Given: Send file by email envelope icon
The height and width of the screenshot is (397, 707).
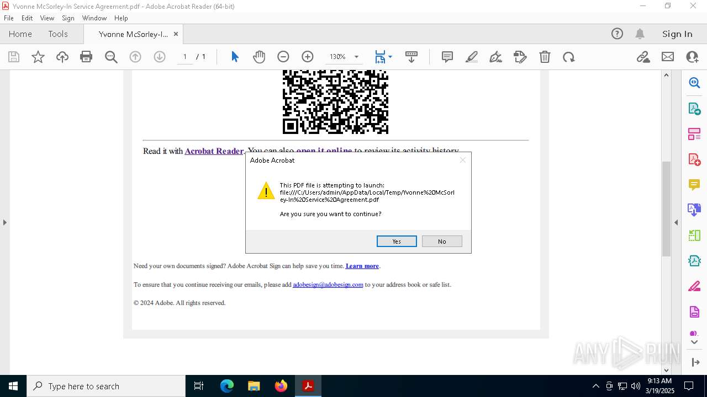Looking at the screenshot, I should click(668, 57).
